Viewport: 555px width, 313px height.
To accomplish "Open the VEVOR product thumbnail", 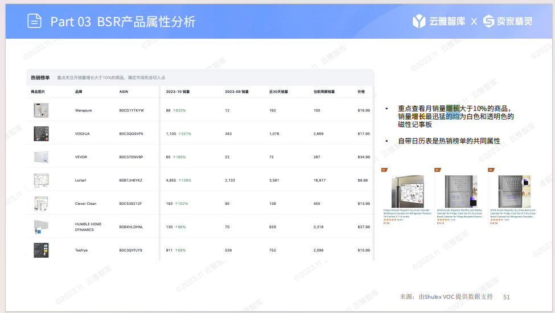I will [x=41, y=157].
